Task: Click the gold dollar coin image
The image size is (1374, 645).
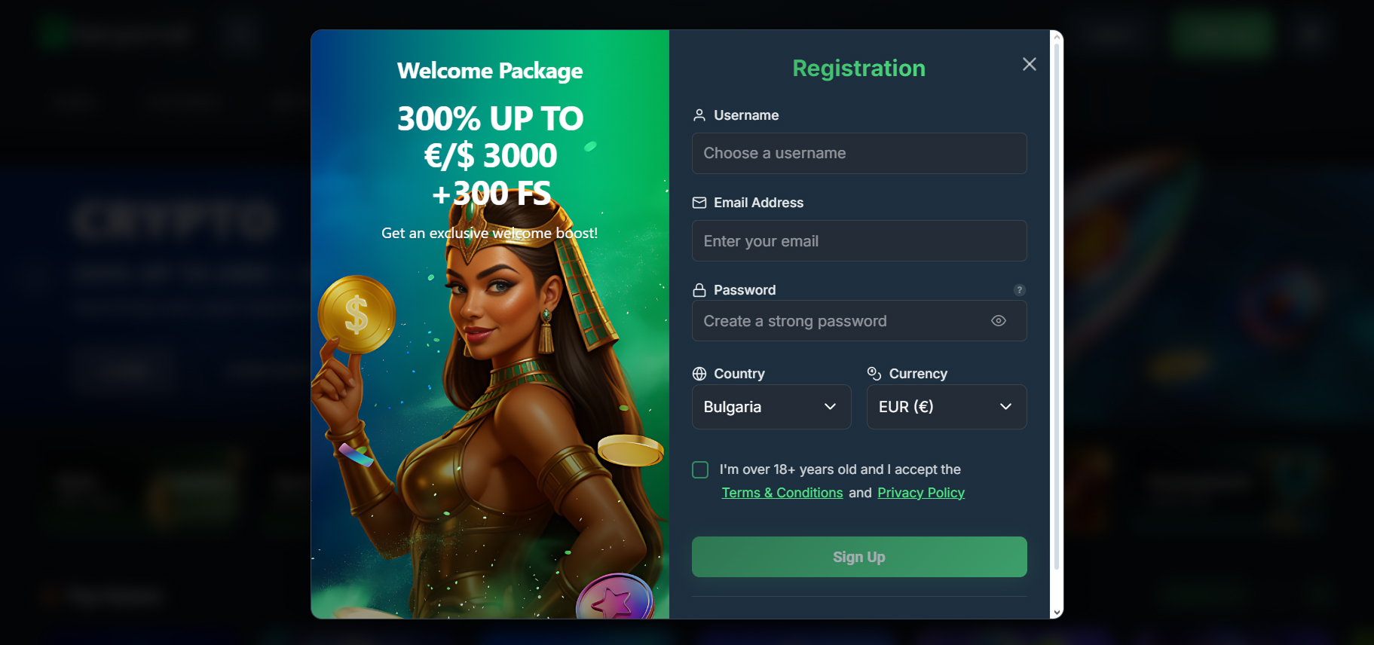Action: click(x=357, y=314)
